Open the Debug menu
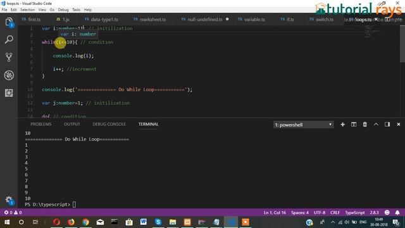Viewport: 405px width, 228px height. click(63, 10)
